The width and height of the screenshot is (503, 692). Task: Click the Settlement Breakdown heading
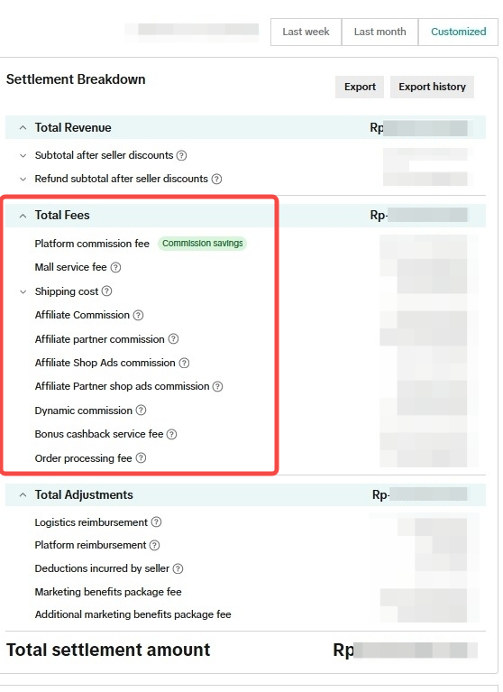76,79
